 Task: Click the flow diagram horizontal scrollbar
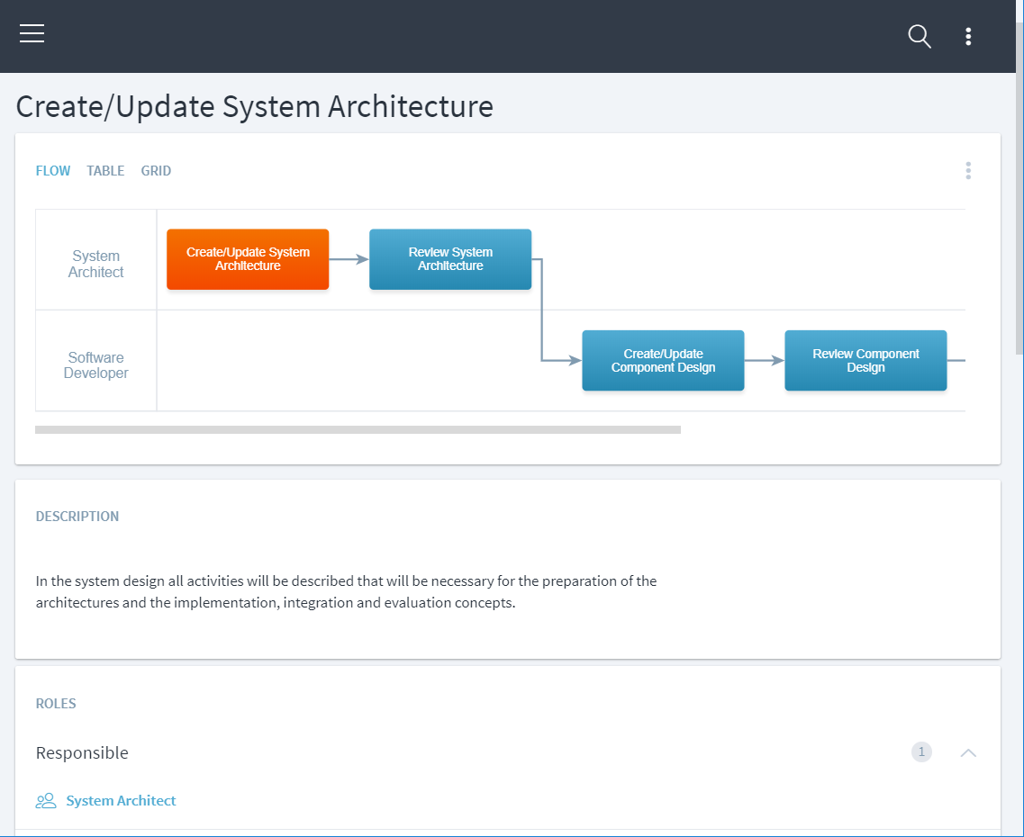pyautogui.click(x=358, y=430)
